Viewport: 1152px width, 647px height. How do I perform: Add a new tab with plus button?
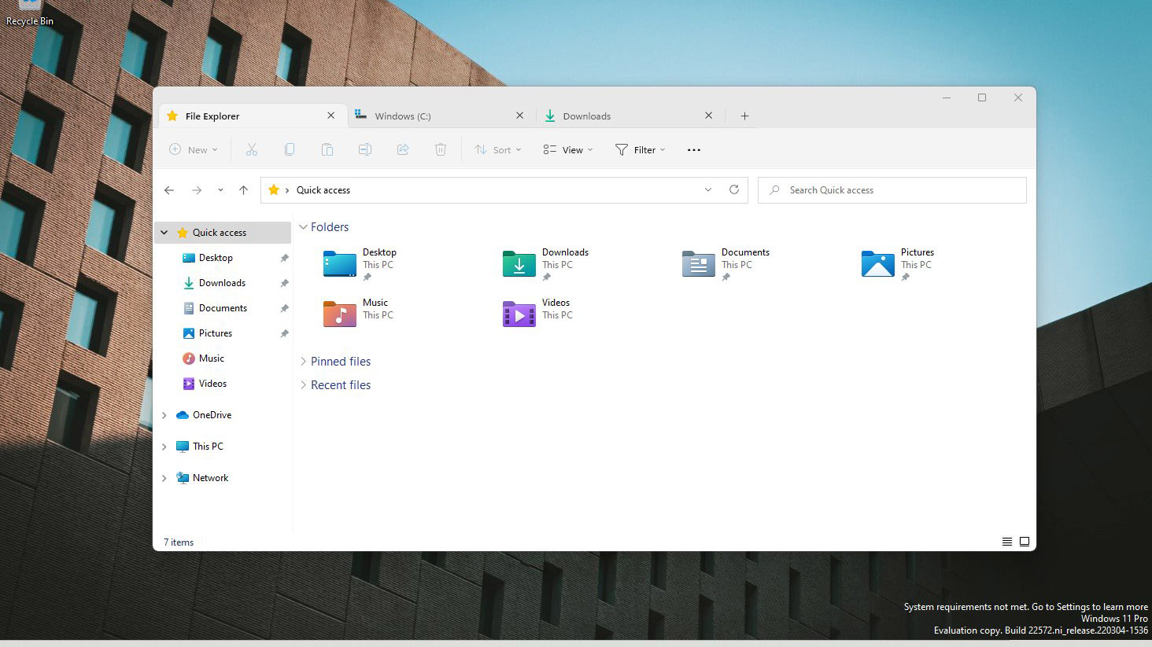[x=744, y=116]
